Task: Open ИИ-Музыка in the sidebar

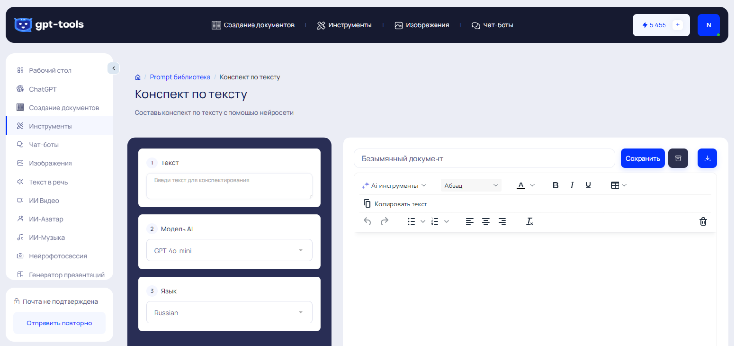Action: tap(47, 237)
